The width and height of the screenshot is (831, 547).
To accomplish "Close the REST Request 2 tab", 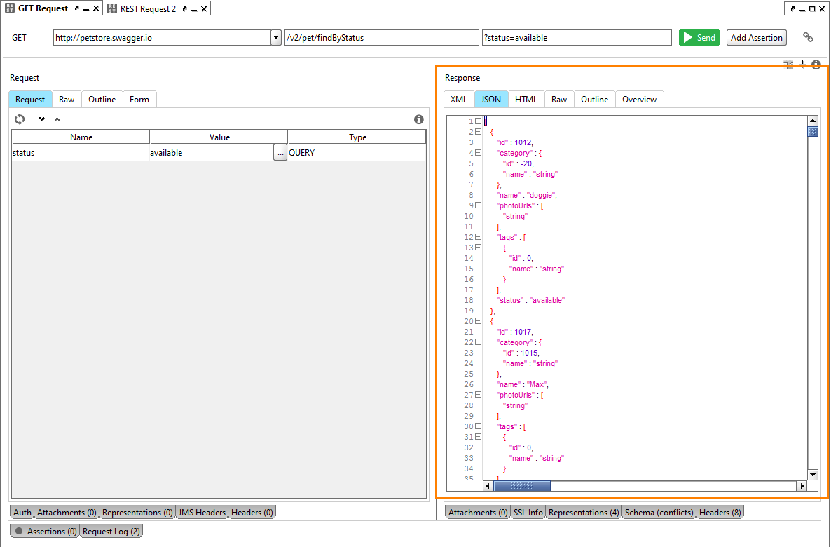I will pyautogui.click(x=203, y=9).
